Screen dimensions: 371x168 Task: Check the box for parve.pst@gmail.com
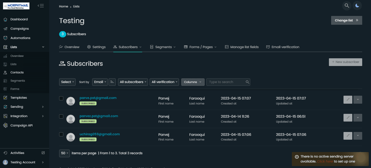61,98
